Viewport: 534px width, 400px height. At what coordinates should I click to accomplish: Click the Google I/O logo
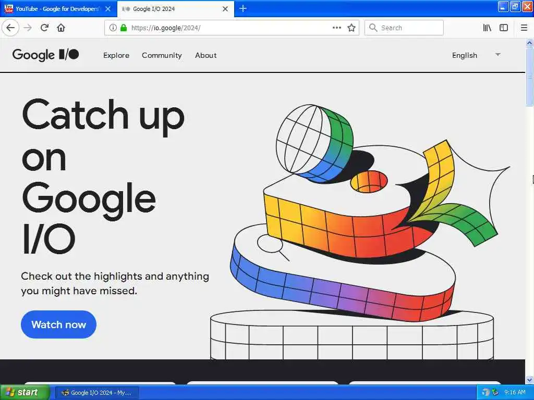pyautogui.click(x=46, y=55)
